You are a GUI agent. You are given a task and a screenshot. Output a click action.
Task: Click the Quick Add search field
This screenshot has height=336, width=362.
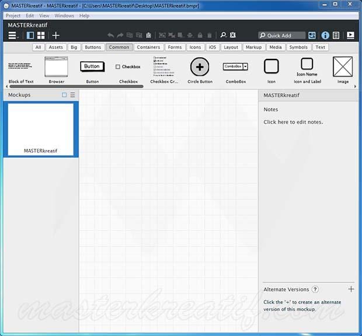(281, 35)
